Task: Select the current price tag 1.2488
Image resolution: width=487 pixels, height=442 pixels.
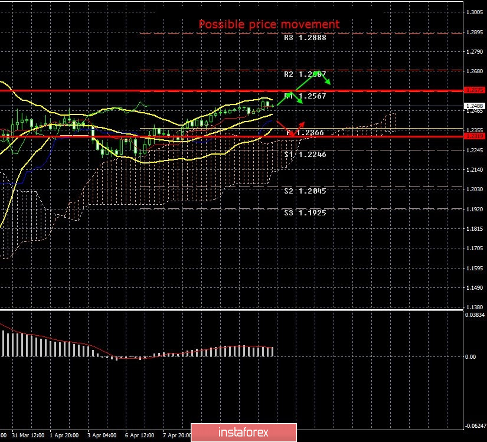Action: [x=474, y=106]
